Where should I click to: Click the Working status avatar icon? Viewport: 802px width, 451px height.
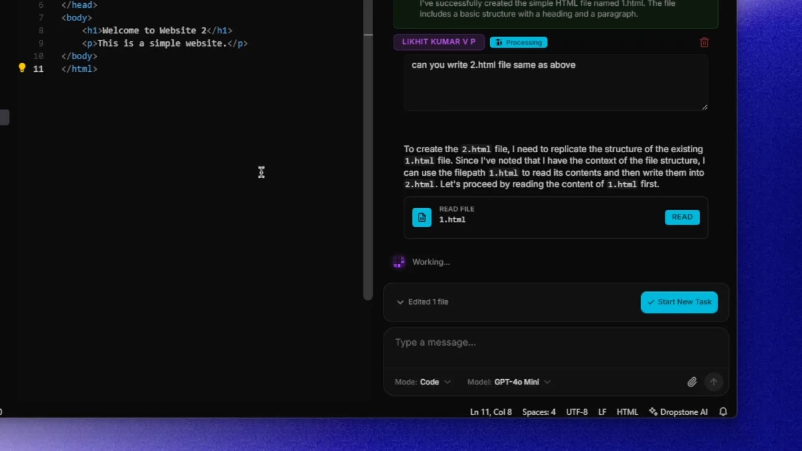tap(398, 262)
